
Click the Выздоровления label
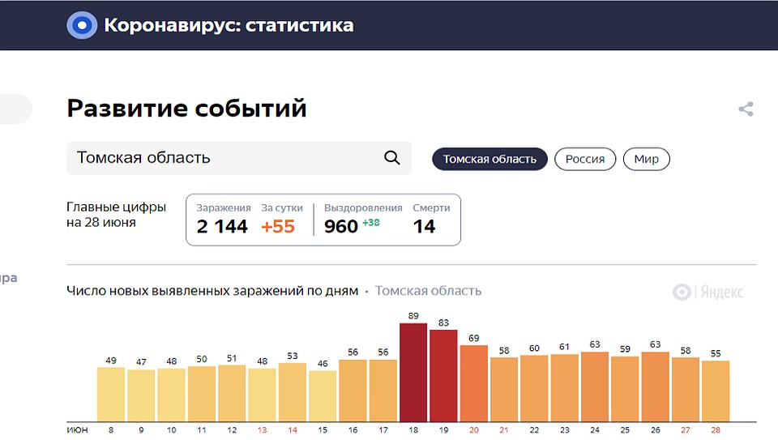point(363,208)
